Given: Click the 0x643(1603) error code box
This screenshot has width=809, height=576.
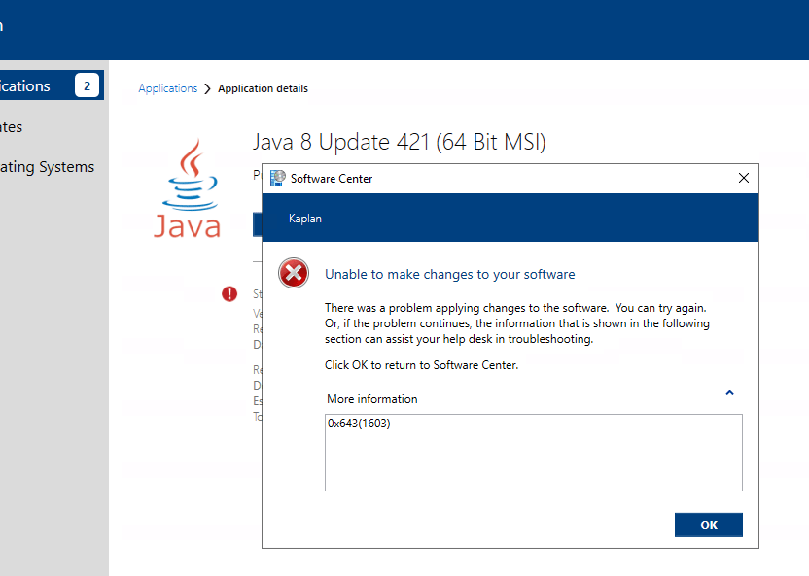Looking at the screenshot, I should (534, 453).
